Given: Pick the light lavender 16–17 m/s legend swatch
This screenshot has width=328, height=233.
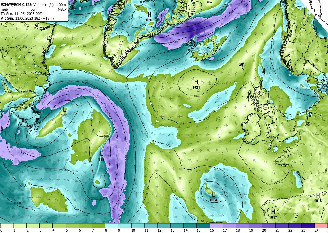Looking at the screenshot, I should point(216,226).
